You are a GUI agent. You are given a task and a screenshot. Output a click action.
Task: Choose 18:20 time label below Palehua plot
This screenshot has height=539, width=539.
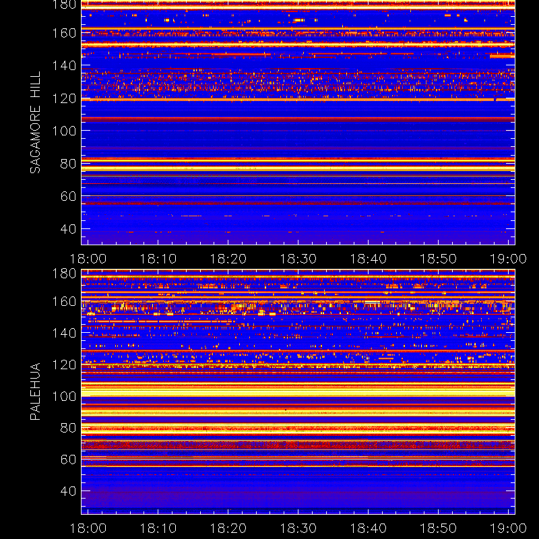[x=228, y=528]
